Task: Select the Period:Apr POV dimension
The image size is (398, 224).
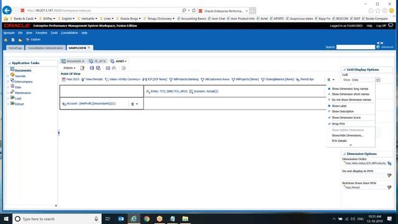Action: [x=305, y=79]
